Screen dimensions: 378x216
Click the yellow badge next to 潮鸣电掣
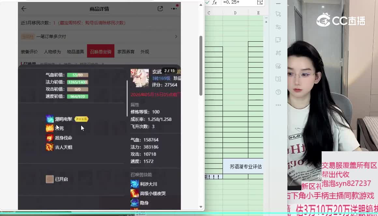point(81,119)
